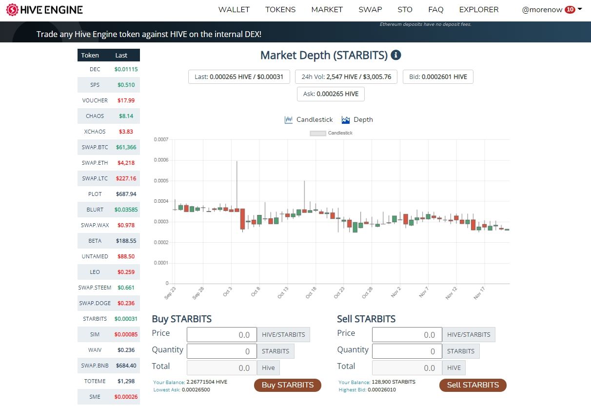Switch to Depth chart view
Viewport: 591px width, 406px height.
click(x=357, y=119)
